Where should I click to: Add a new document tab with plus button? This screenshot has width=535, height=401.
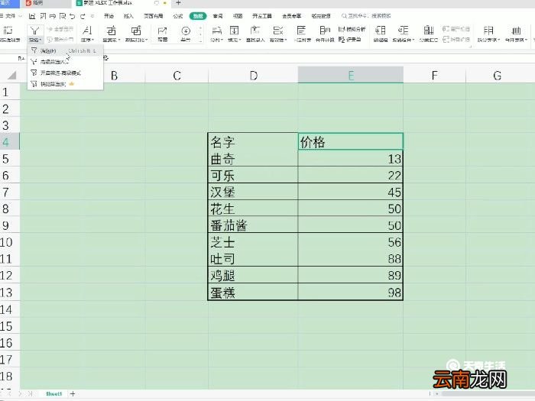(178, 3)
